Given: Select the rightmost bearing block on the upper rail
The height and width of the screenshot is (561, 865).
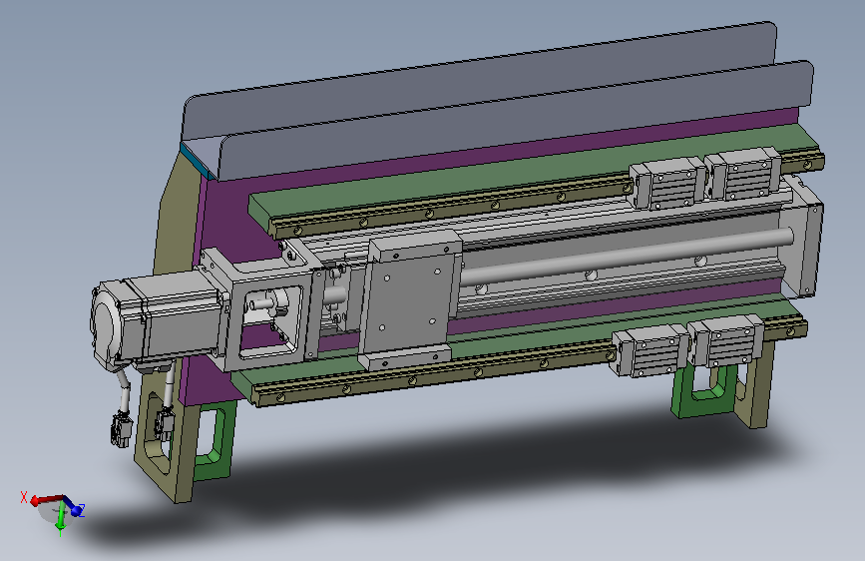Looking at the screenshot, I should 743,173.
